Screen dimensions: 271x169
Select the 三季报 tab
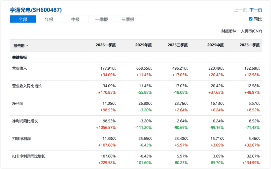coord(128,19)
